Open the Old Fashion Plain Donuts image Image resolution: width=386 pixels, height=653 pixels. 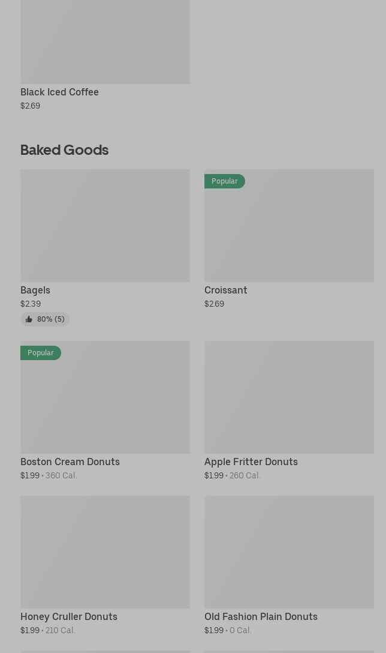click(x=289, y=552)
